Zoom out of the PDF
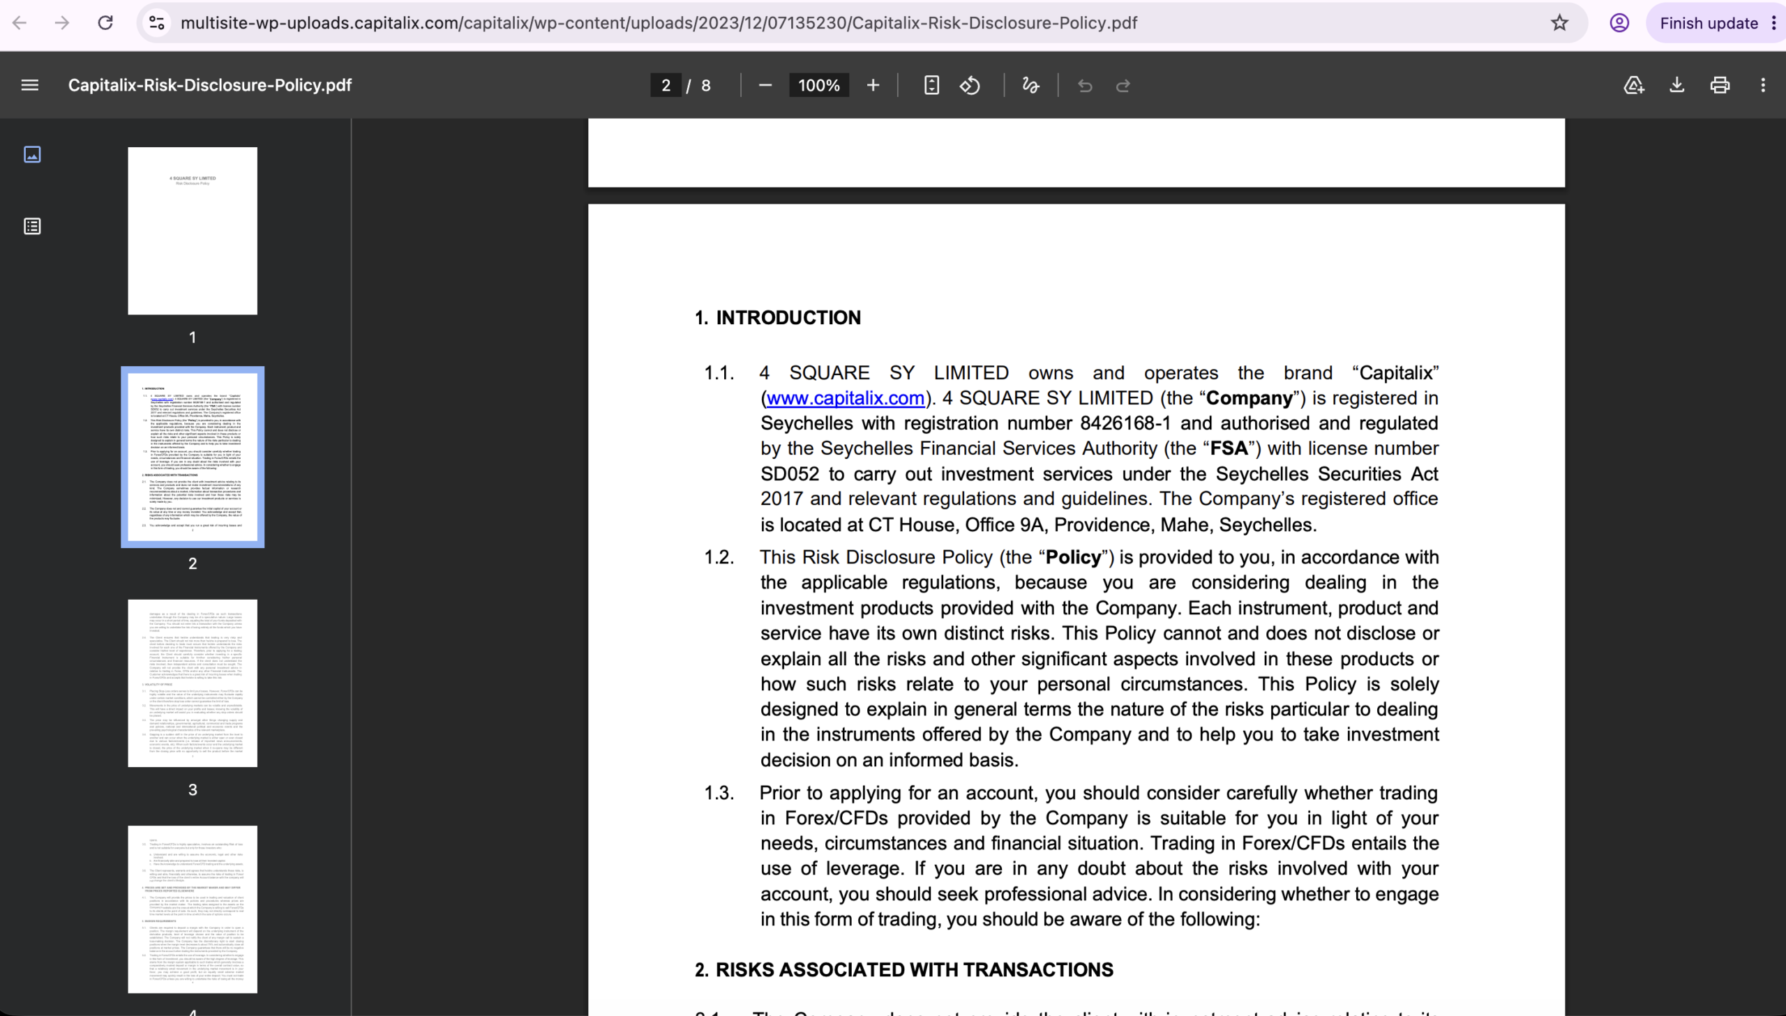 point(765,85)
